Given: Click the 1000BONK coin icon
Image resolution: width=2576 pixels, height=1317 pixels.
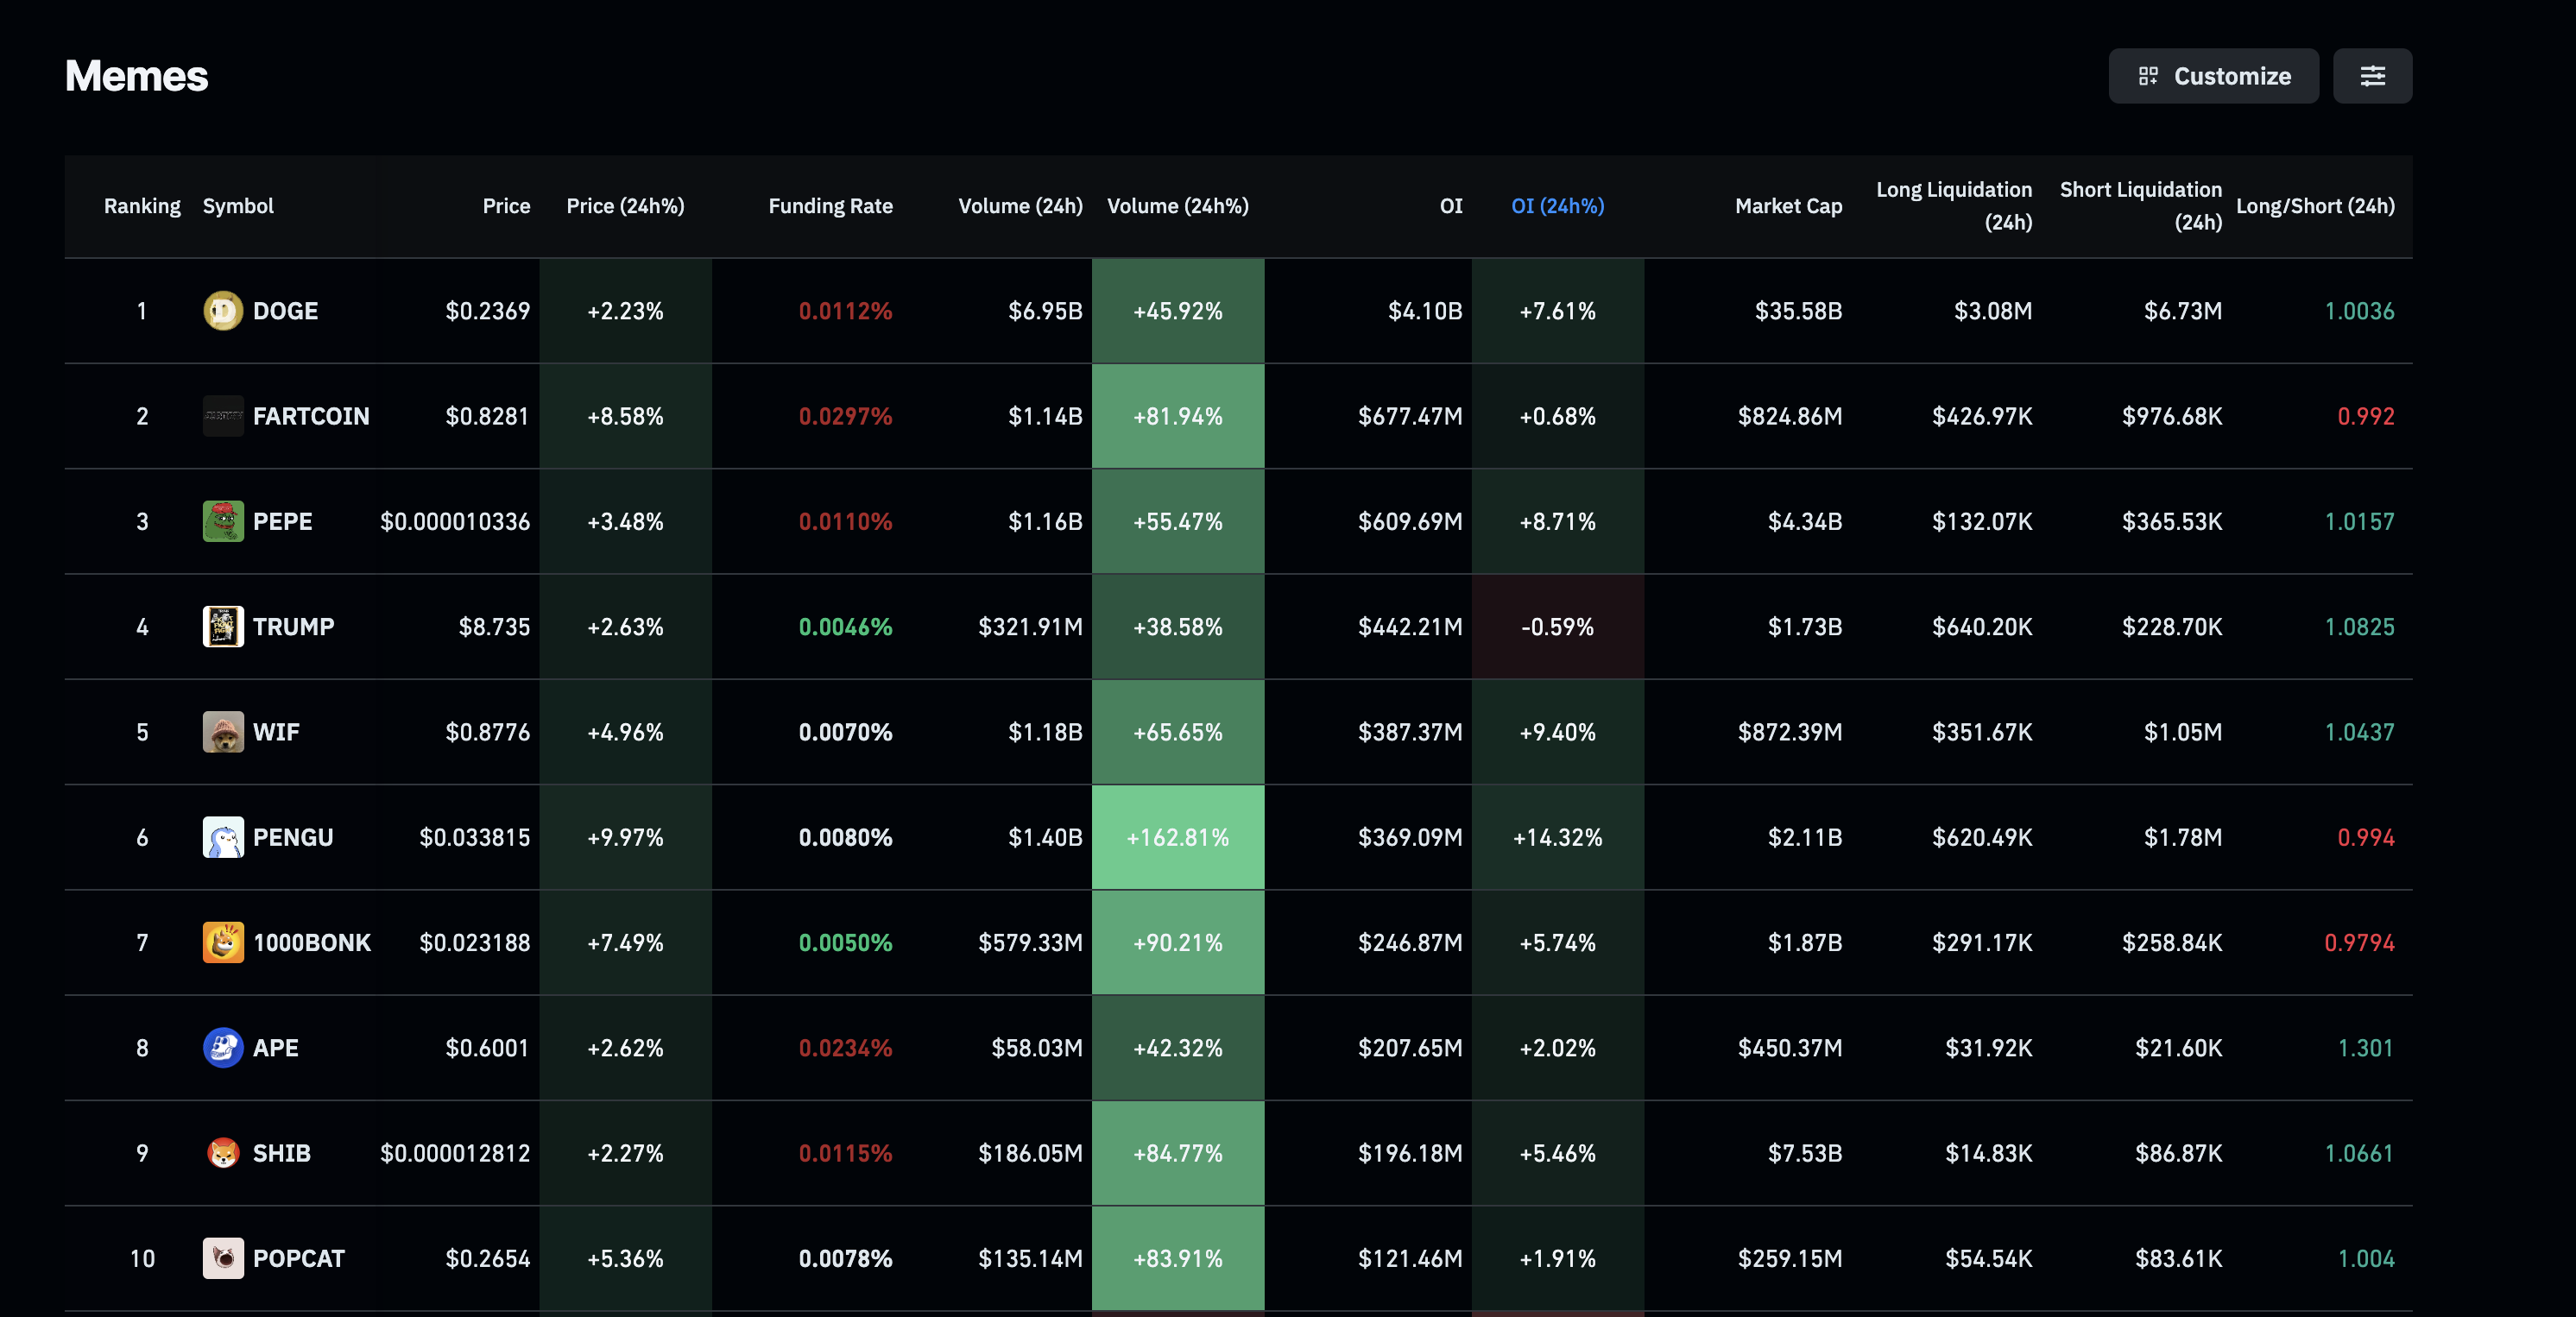Looking at the screenshot, I should tap(223, 942).
